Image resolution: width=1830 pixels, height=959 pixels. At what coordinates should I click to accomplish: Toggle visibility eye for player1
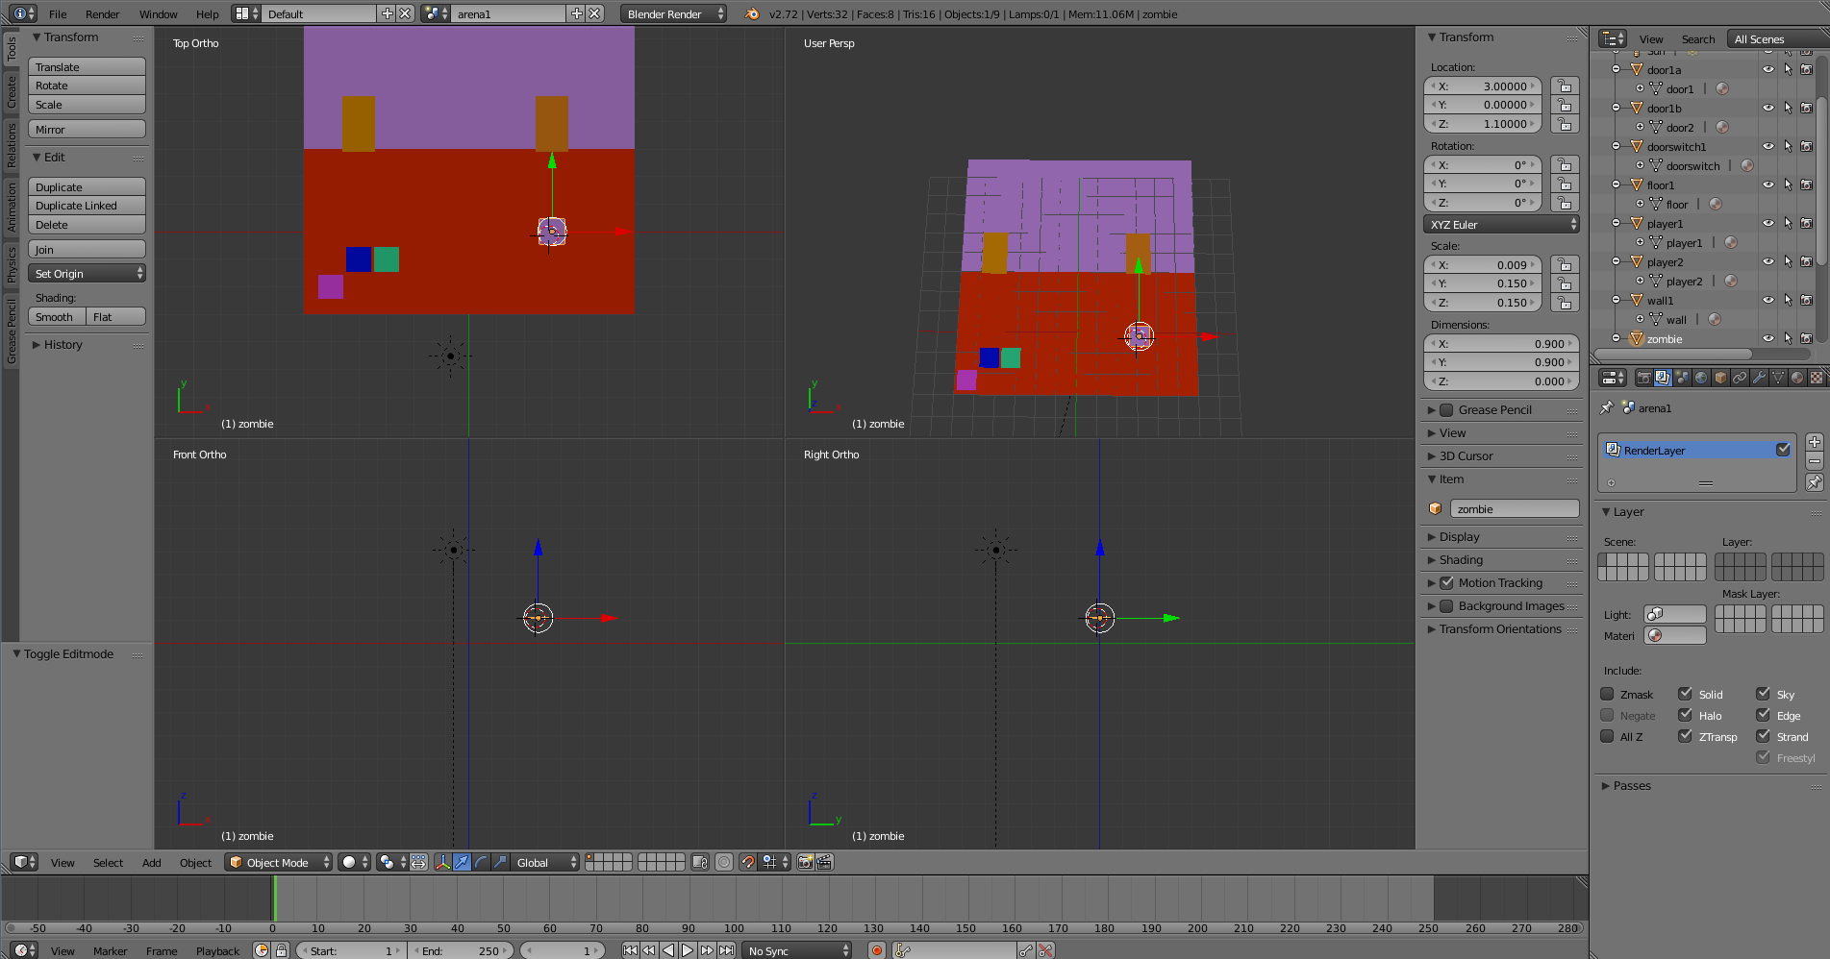1767,223
